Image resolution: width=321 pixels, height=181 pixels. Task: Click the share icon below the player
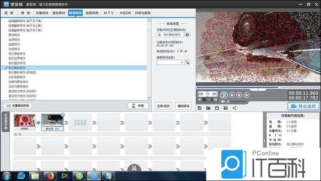tap(235, 108)
